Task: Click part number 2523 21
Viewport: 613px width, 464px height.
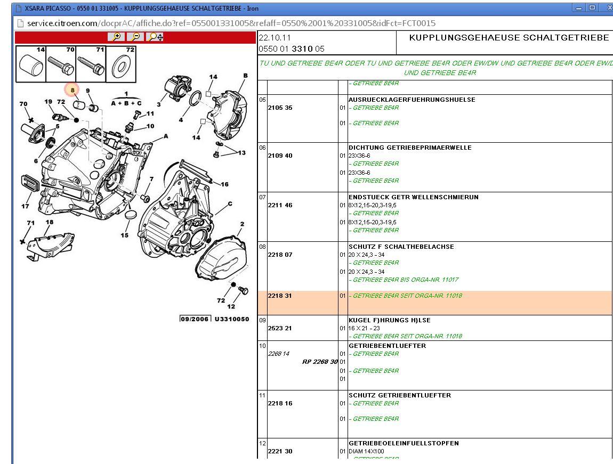Action: coord(280,328)
